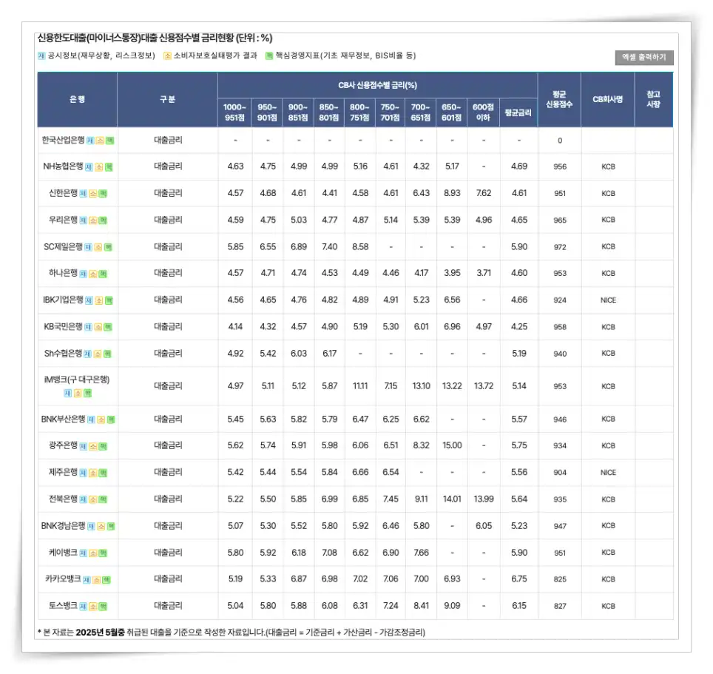Open KB국민은행 yellow 소 evaluation icon

[x=98, y=328]
